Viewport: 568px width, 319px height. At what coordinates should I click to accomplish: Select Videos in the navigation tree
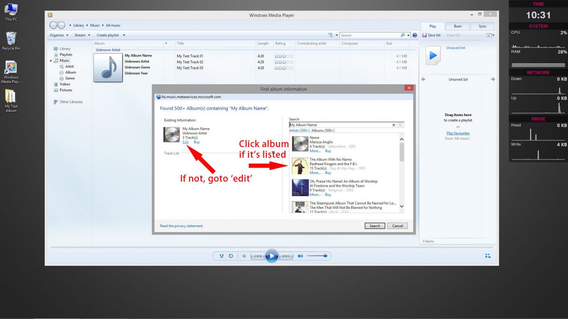tap(65, 84)
